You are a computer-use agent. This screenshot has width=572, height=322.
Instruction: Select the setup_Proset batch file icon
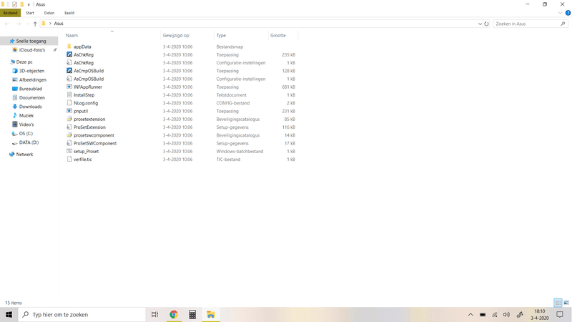(69, 151)
